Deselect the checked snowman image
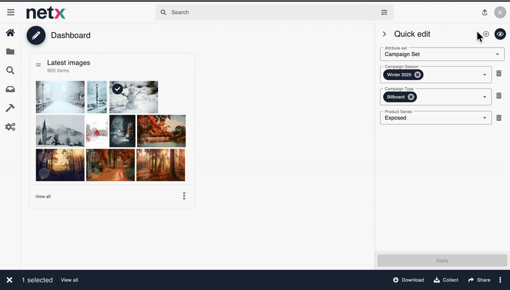The width and height of the screenshot is (510, 290). (x=117, y=90)
